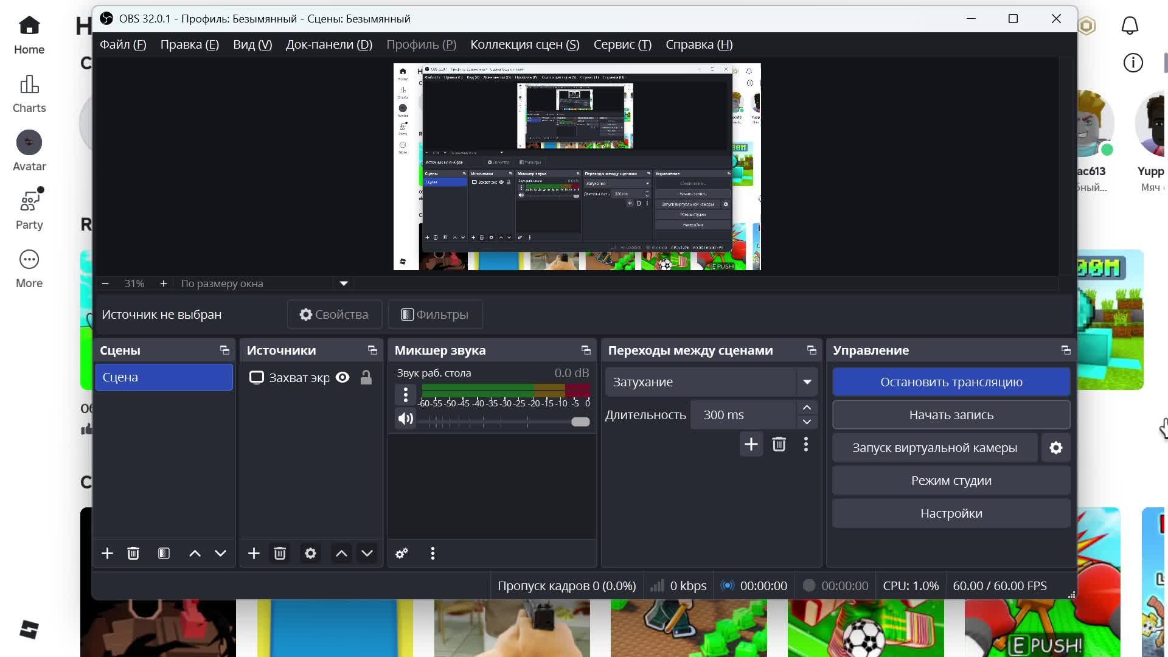Open preview scaling dropdown По размеру окна
Image resolution: width=1168 pixels, height=657 pixels.
(x=344, y=283)
